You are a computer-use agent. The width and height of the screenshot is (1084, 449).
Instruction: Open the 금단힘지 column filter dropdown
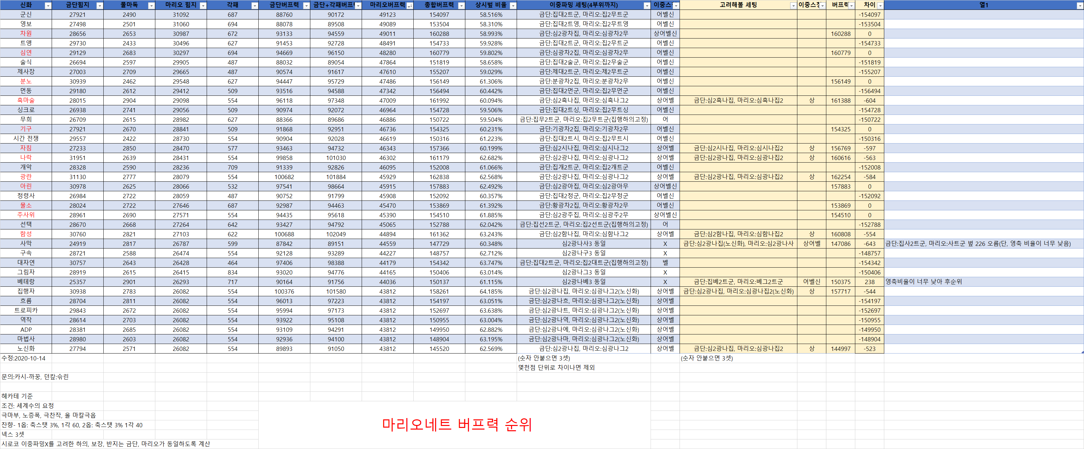[100, 6]
